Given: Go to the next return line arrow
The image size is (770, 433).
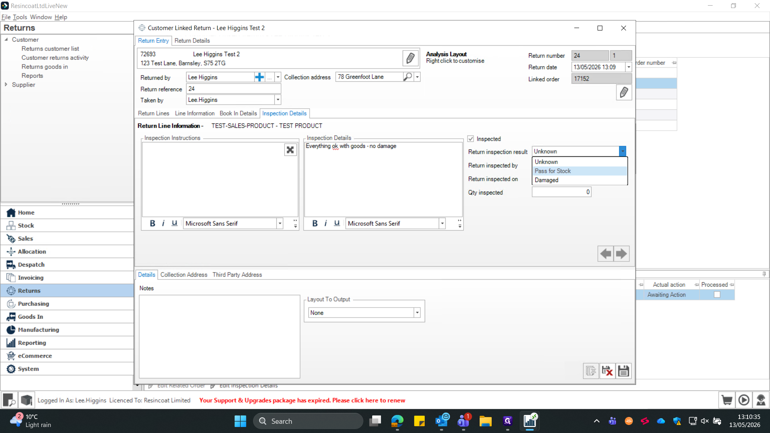Looking at the screenshot, I should 621,253.
